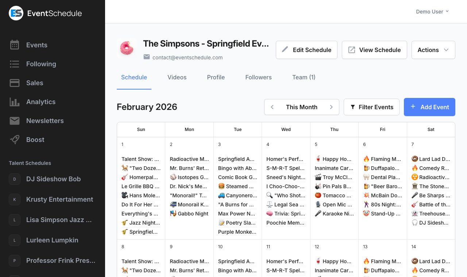Open the Actions dropdown
Screen dimensions: 467x277
point(433,50)
